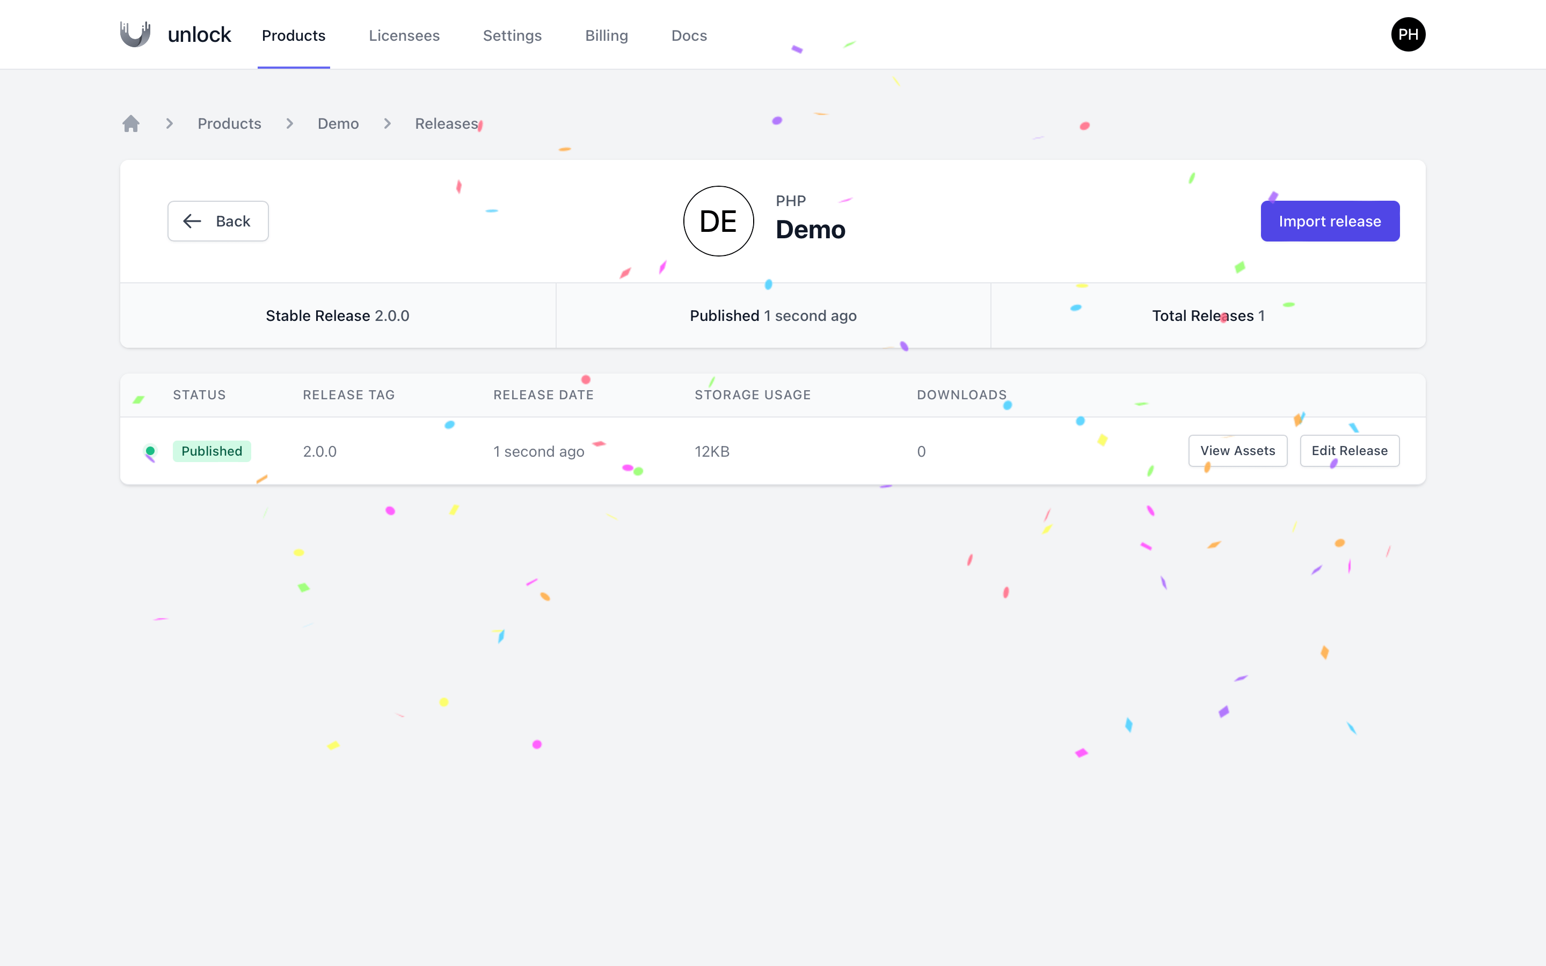Image resolution: width=1546 pixels, height=966 pixels.
Task: Click the home breadcrumb icon
Action: (131, 123)
